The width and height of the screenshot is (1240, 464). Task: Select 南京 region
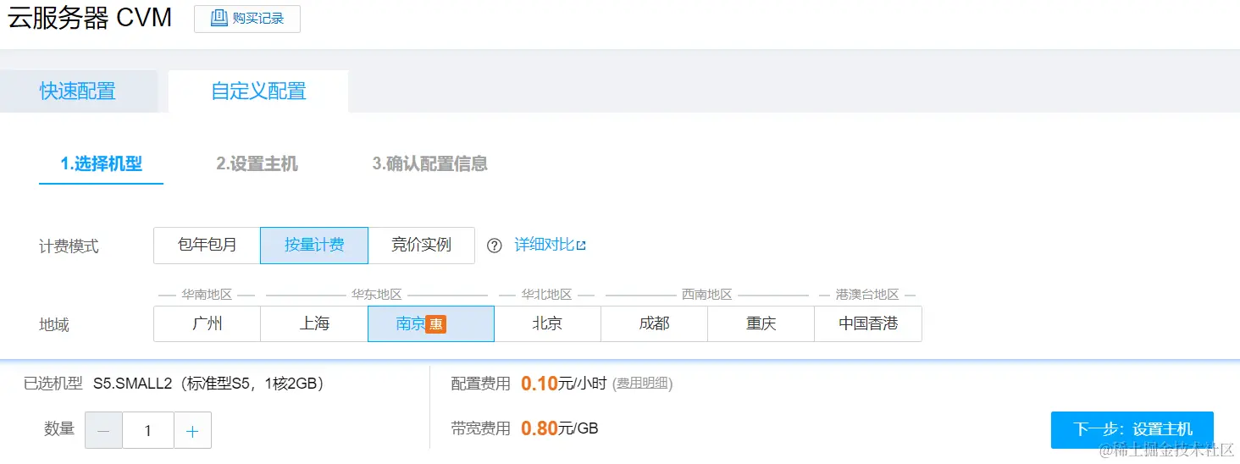tap(431, 323)
